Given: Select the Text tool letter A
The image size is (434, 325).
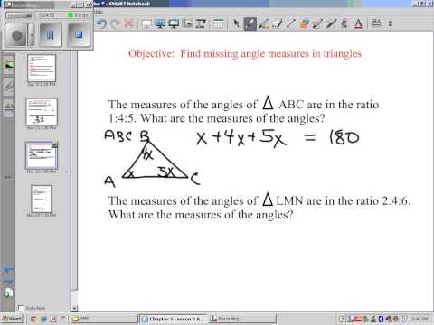Looking at the screenshot, I should point(358,23).
